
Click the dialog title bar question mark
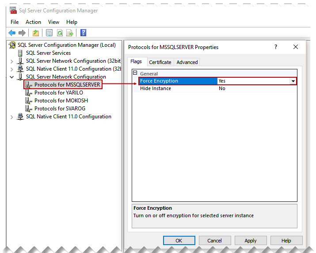tap(276, 47)
